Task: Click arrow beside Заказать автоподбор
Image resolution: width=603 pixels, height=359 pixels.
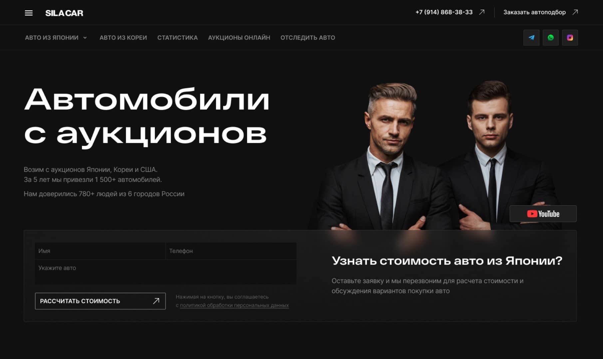Action: tap(575, 12)
